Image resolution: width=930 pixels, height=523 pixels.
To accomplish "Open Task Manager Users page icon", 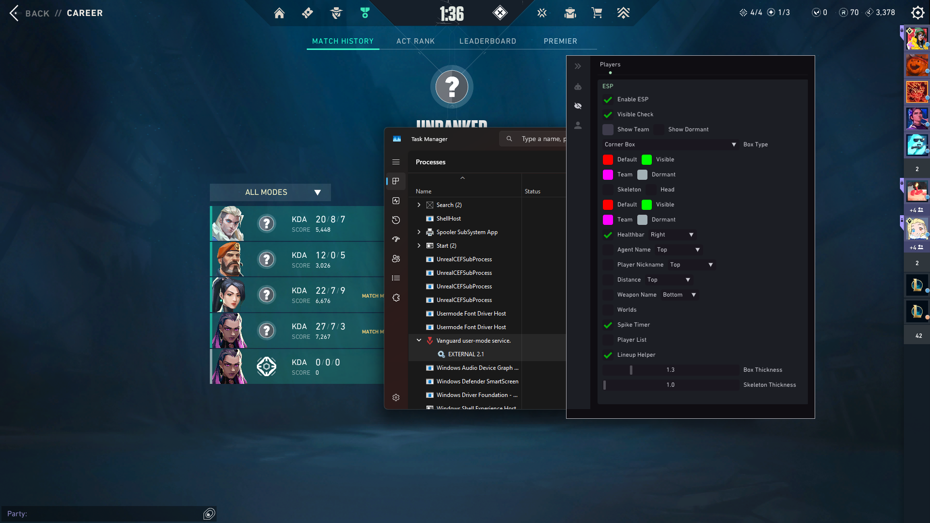I will [x=396, y=259].
